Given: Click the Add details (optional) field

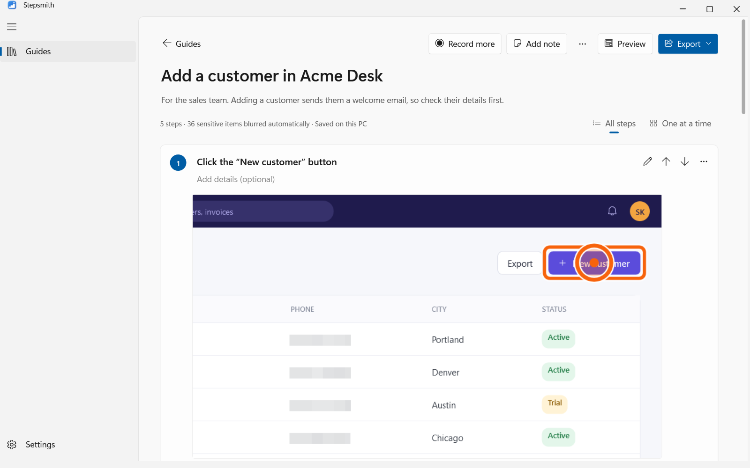Looking at the screenshot, I should [x=236, y=179].
